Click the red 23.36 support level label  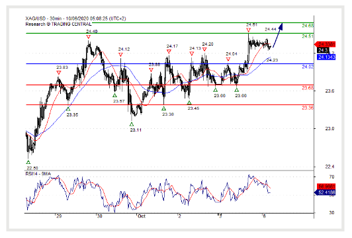(308, 108)
